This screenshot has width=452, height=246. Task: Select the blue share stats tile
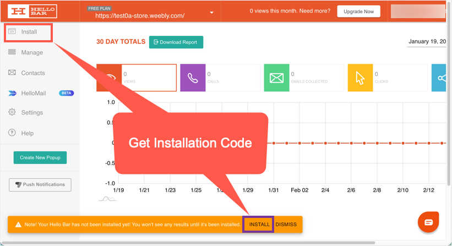pyautogui.click(x=440, y=78)
